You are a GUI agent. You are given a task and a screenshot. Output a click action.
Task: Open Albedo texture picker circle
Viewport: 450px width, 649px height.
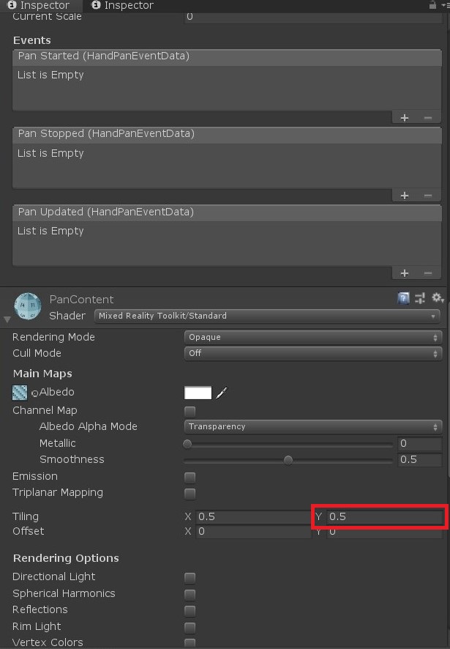point(34,393)
